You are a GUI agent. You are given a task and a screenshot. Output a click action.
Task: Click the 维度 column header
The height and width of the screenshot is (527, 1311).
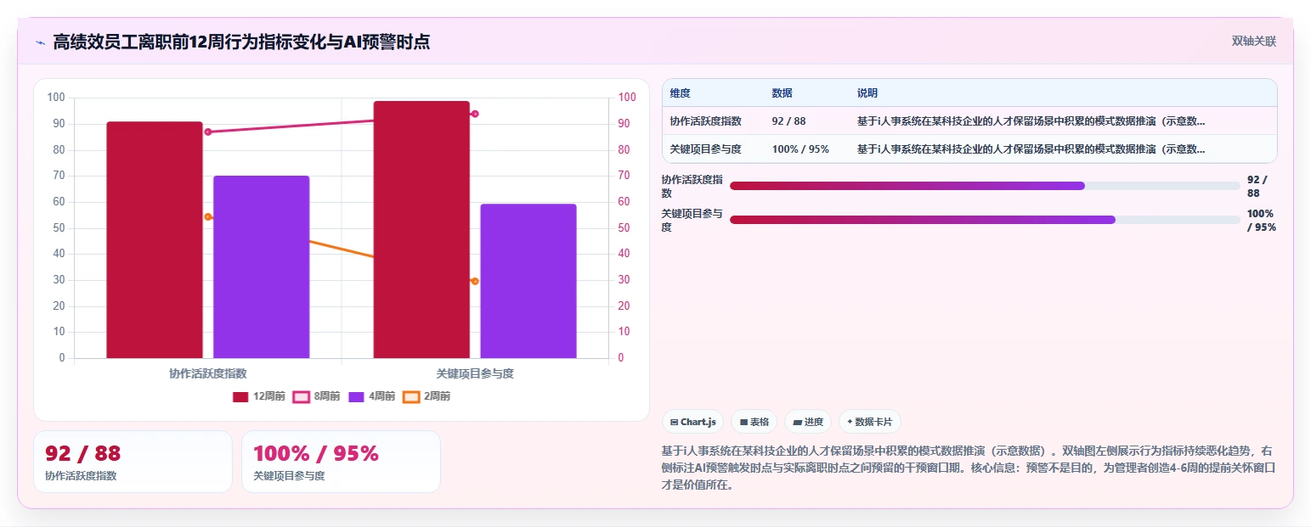coord(680,93)
